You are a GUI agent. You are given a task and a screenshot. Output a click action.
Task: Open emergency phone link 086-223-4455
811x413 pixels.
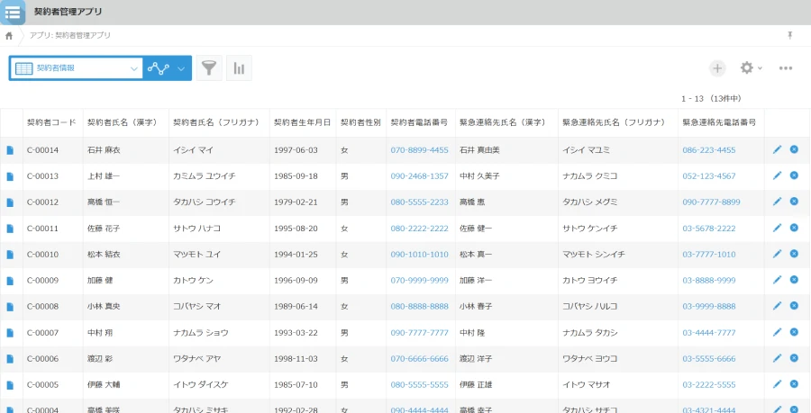click(x=709, y=150)
